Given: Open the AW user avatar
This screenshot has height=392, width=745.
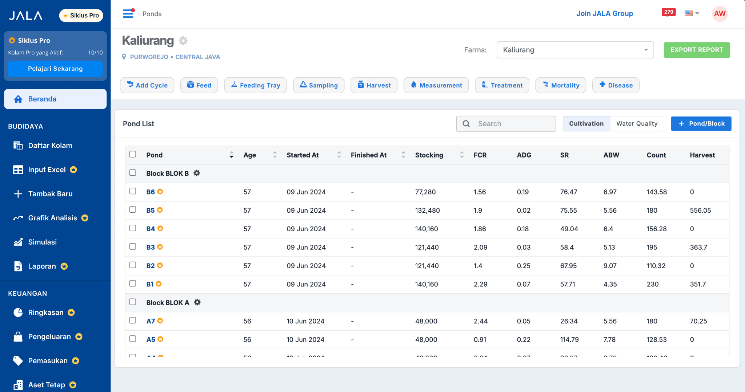Looking at the screenshot, I should coord(720,14).
